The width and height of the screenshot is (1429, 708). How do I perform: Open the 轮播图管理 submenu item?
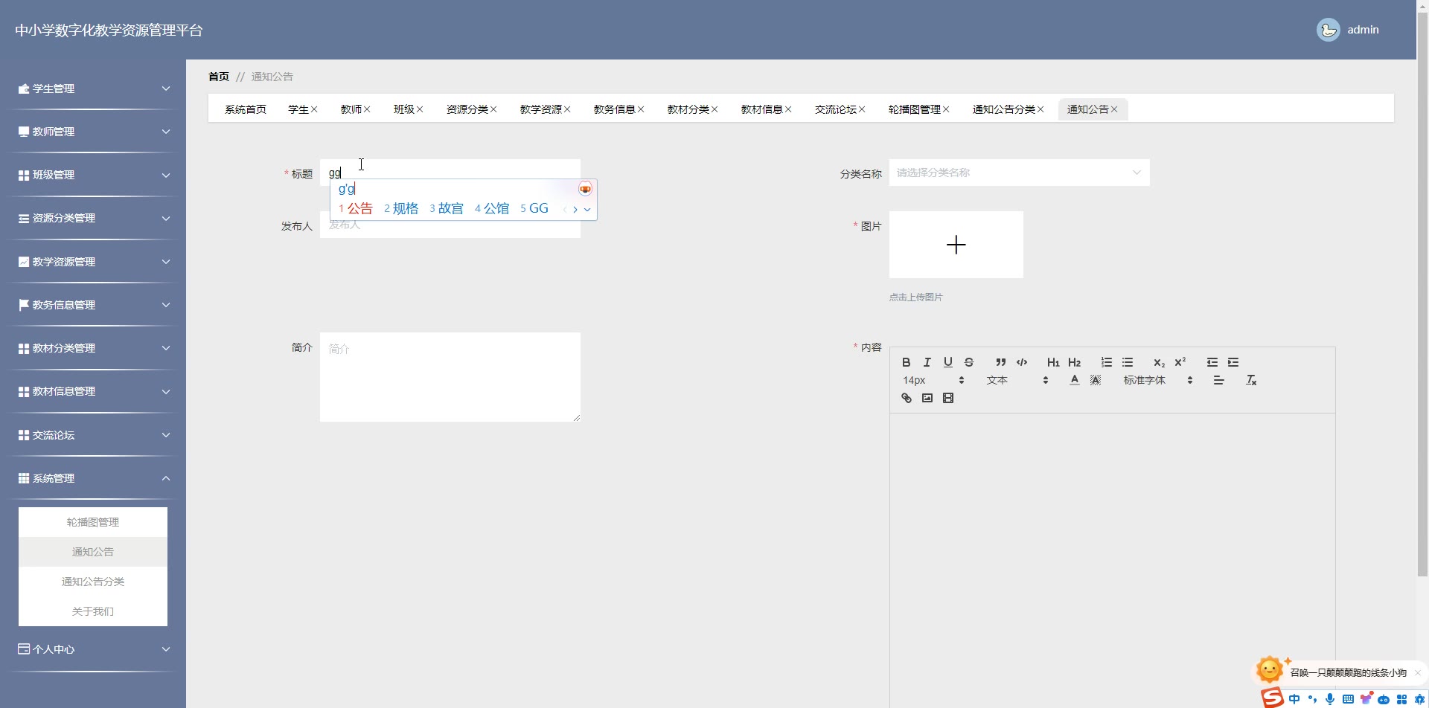[93, 522]
